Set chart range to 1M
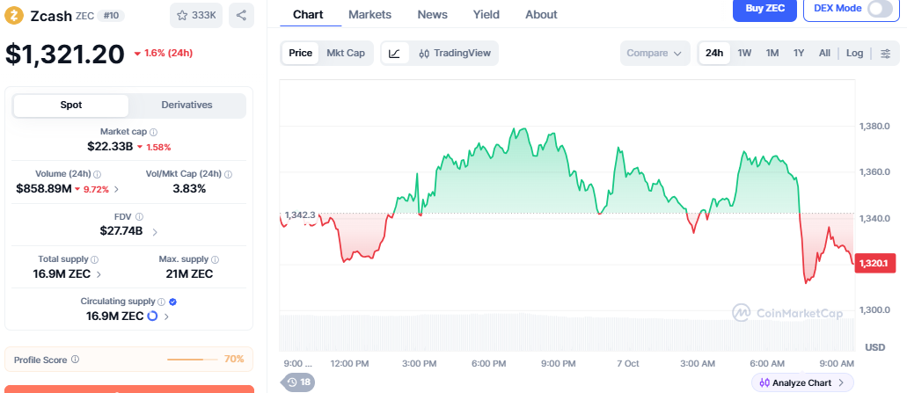907x393 pixels. (772, 53)
